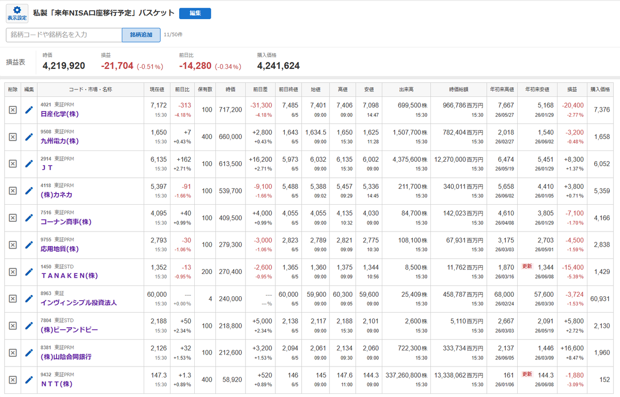
Task: Delete the コーナン商事(株) row
Action: click(13, 218)
